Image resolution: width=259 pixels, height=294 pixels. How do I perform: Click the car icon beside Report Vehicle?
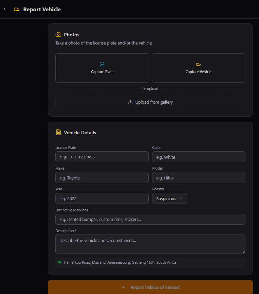coord(17,10)
